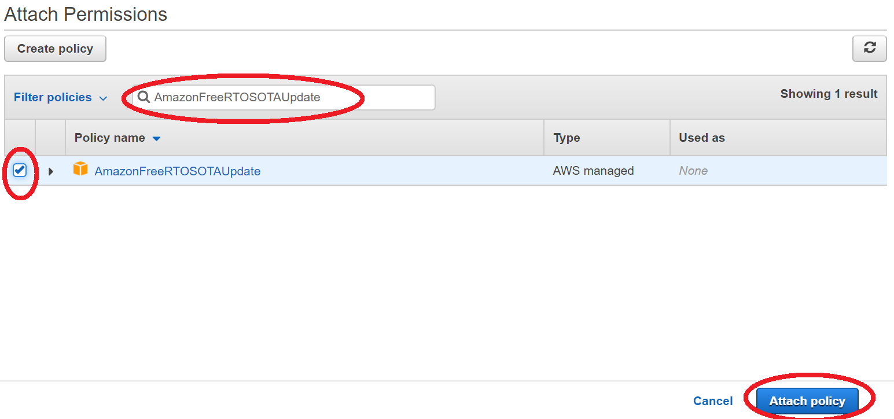894x419 pixels.
Task: Open the AmazonFreeRTOSOTAUpdate policy link
Action: pyautogui.click(x=178, y=171)
